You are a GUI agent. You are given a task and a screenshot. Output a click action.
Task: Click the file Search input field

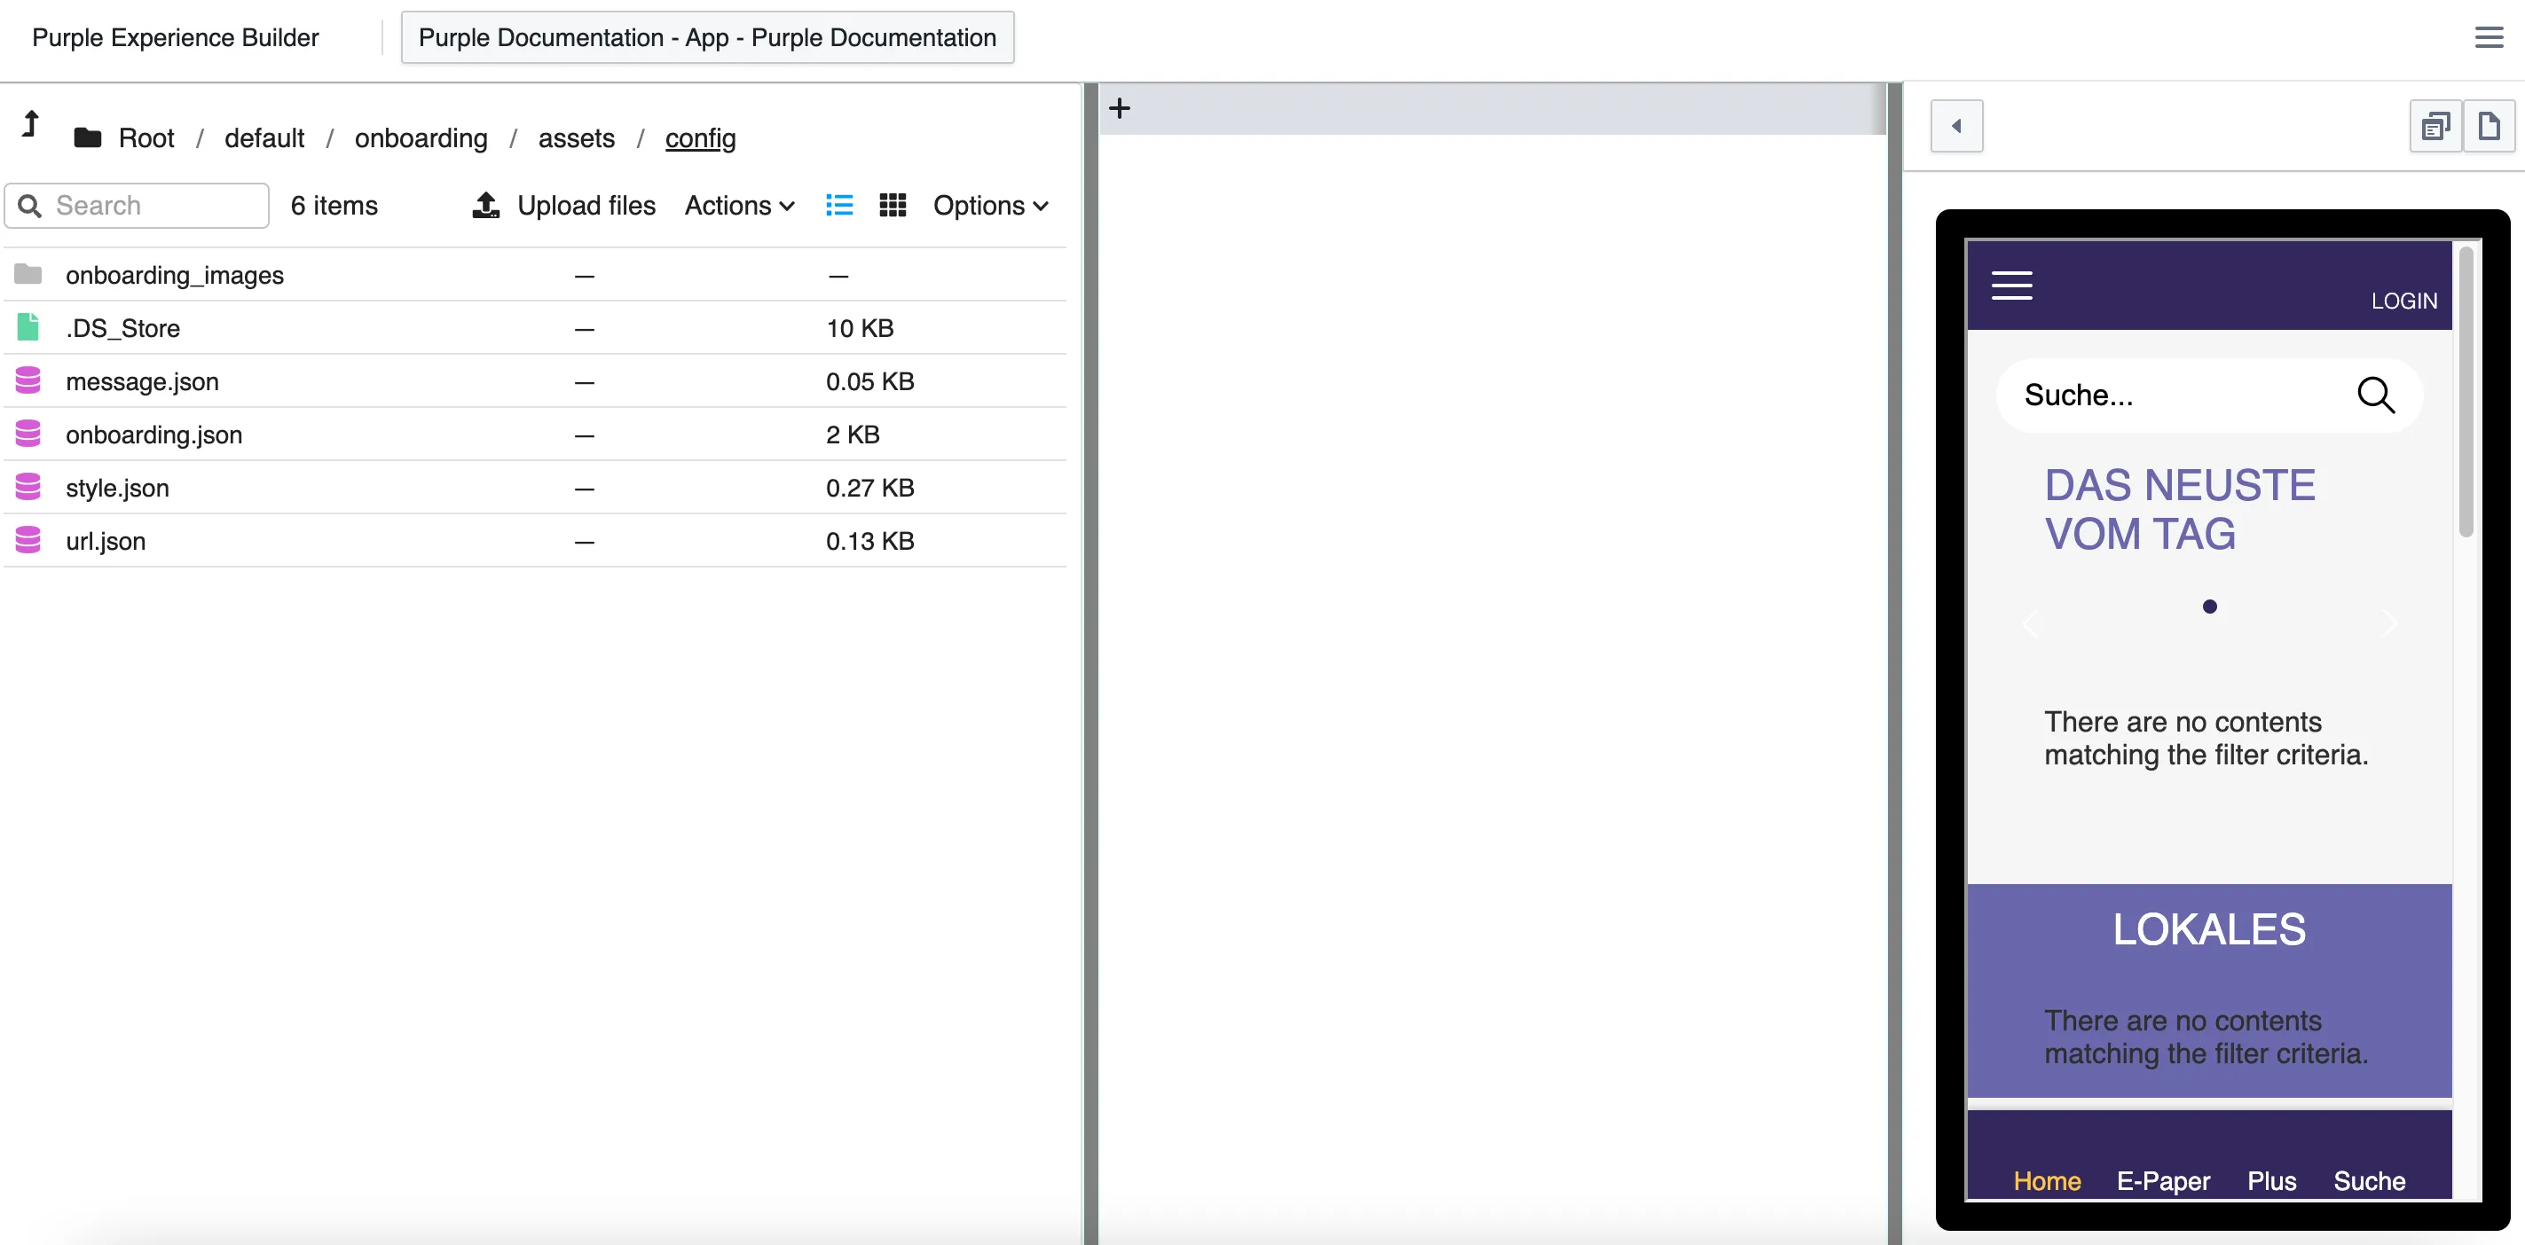(x=137, y=206)
